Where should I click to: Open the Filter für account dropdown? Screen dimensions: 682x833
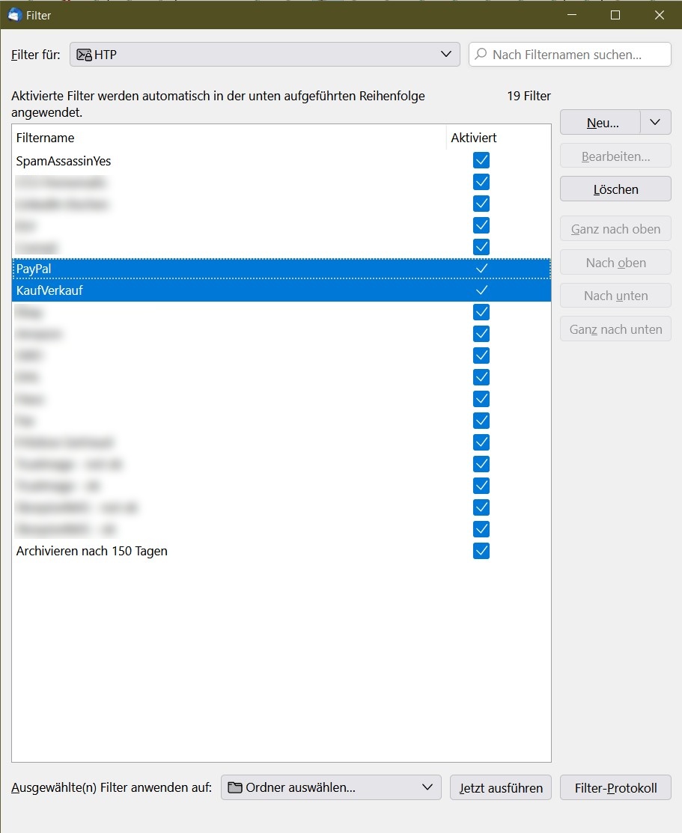446,54
